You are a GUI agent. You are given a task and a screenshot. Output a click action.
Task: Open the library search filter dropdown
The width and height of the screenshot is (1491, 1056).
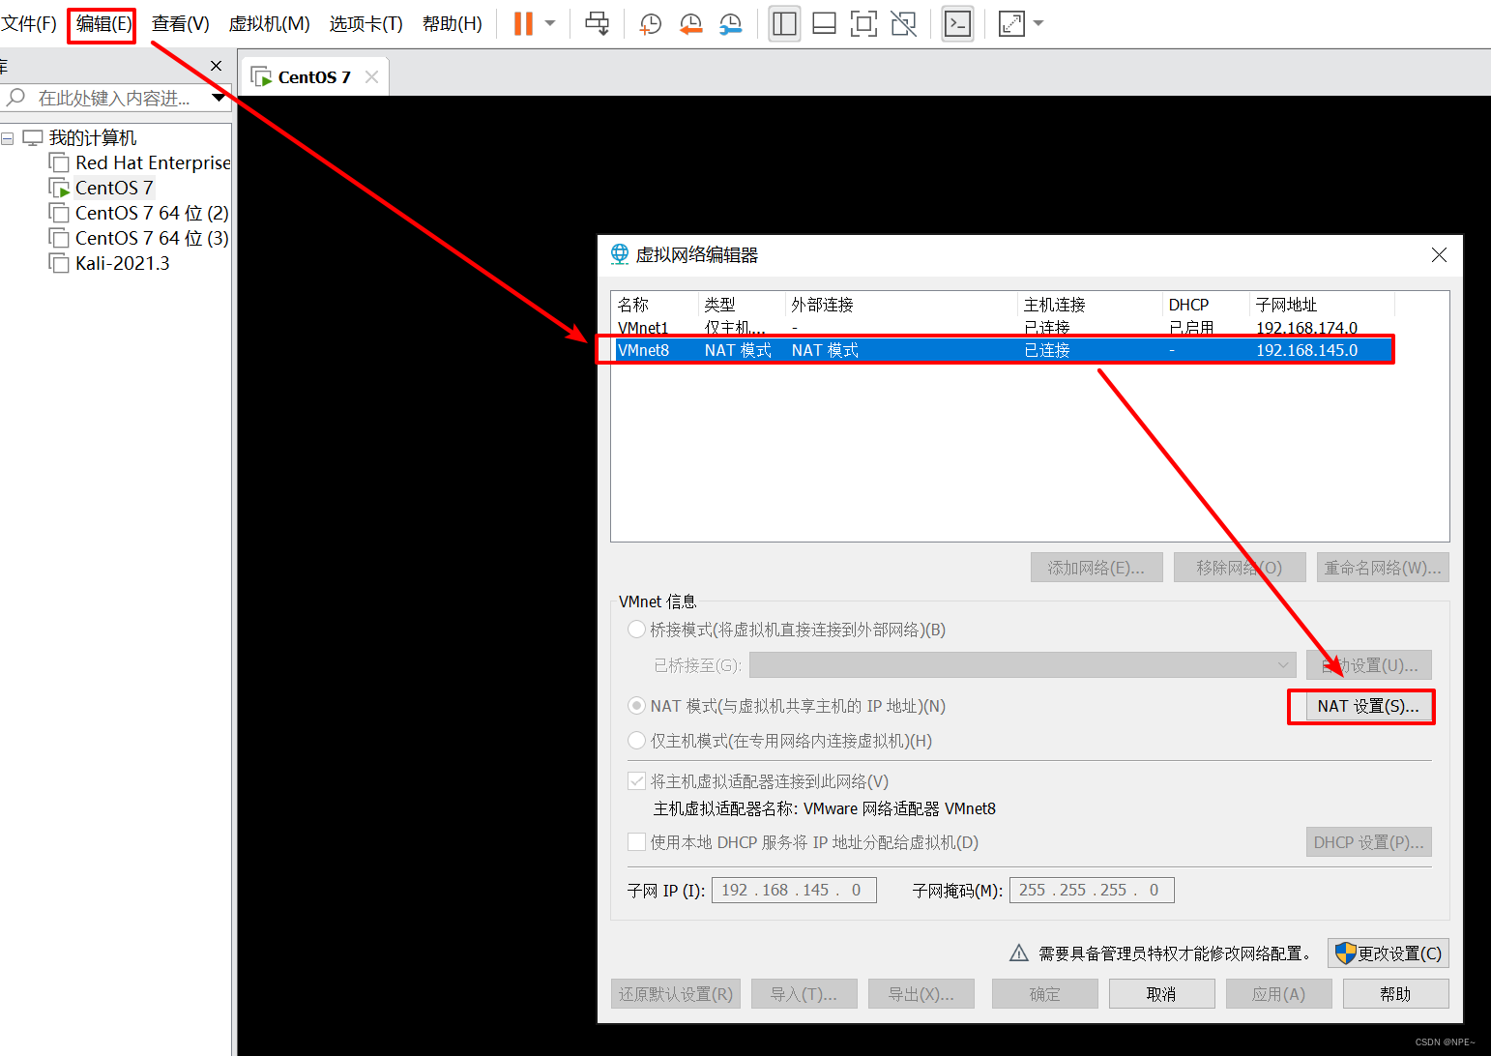[x=219, y=98]
